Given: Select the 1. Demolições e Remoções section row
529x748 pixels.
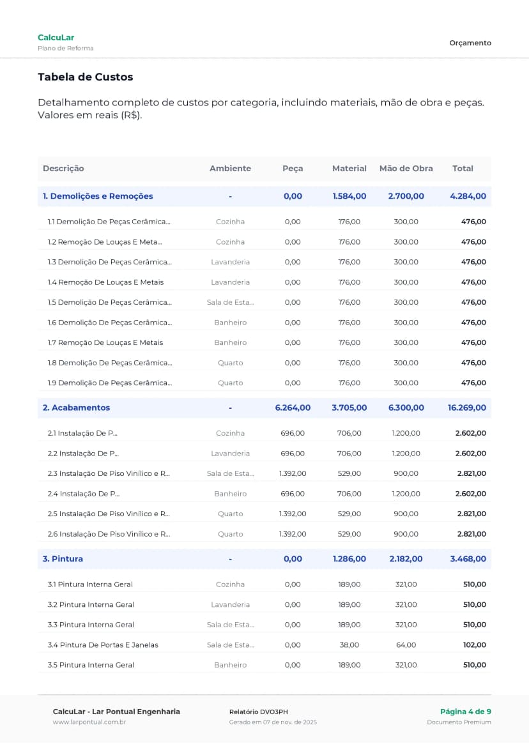Looking at the screenshot, I should point(98,196).
